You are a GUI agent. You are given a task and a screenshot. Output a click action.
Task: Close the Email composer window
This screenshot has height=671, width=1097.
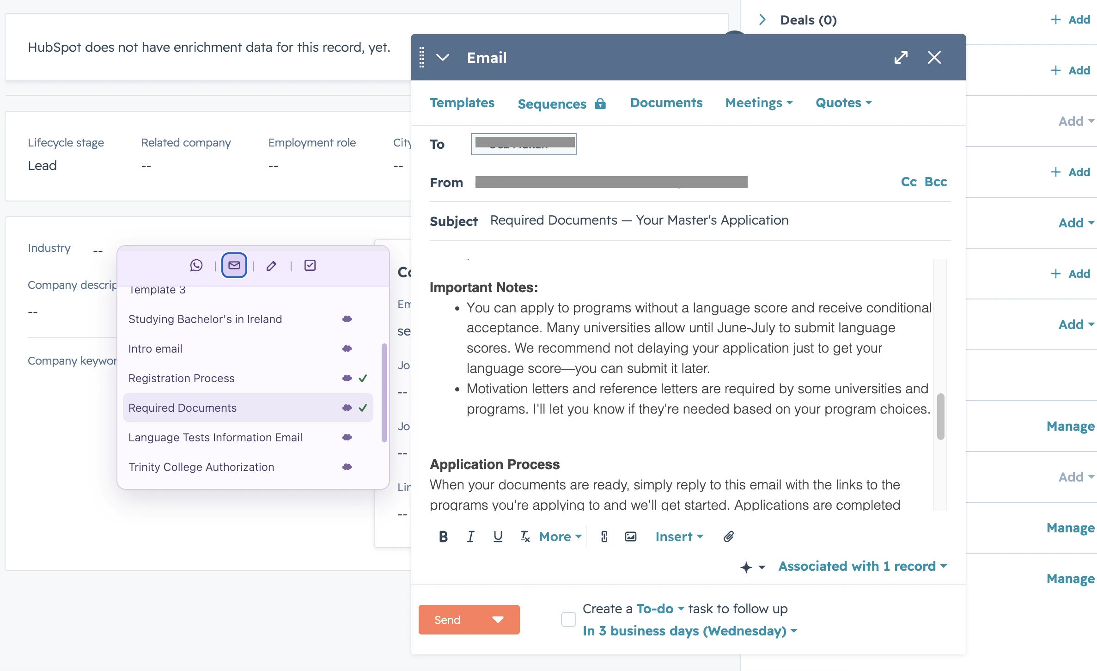[934, 57]
